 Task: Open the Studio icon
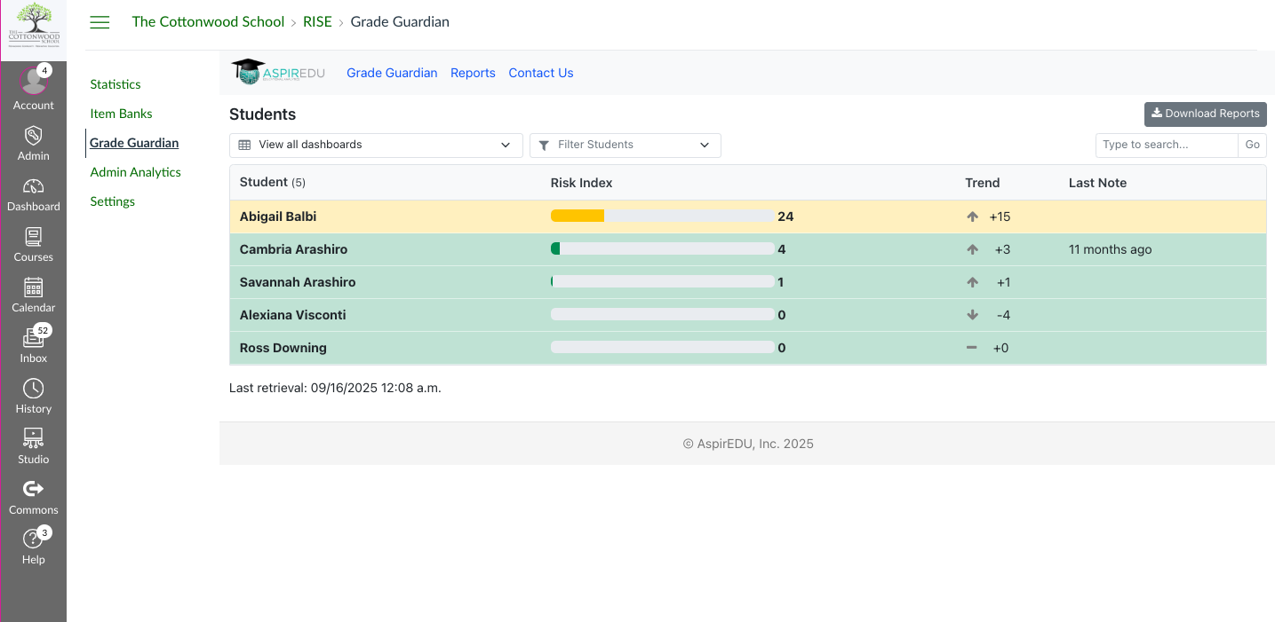pos(33,439)
